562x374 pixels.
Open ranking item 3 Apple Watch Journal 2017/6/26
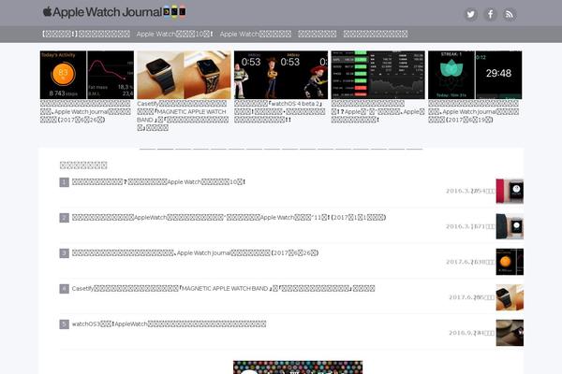pos(195,252)
